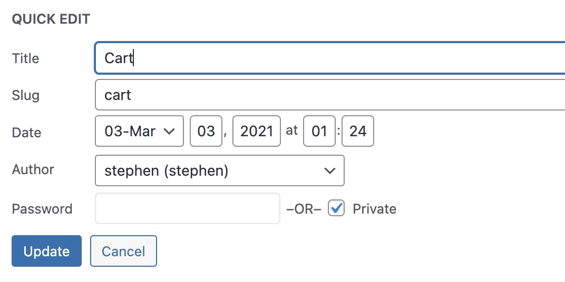Click the Slug field label
This screenshot has width=565, height=282.
point(26,96)
